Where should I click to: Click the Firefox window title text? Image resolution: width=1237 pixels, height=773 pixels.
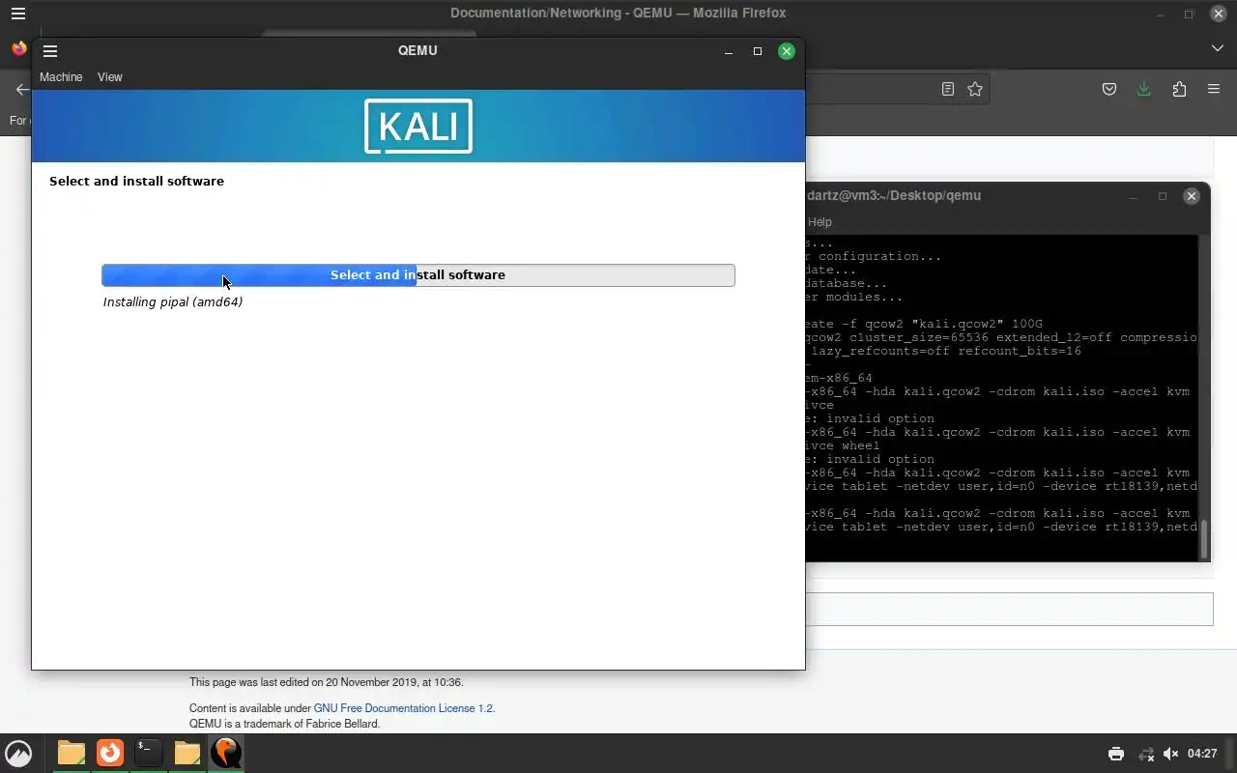(618, 13)
